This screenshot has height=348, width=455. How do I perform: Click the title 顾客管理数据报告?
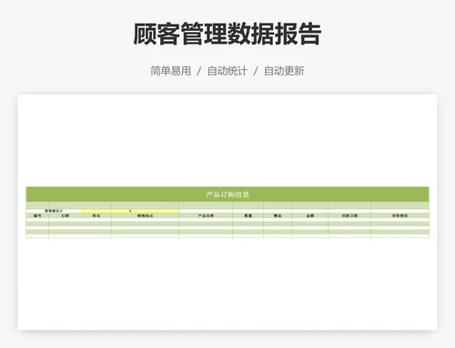227,34
